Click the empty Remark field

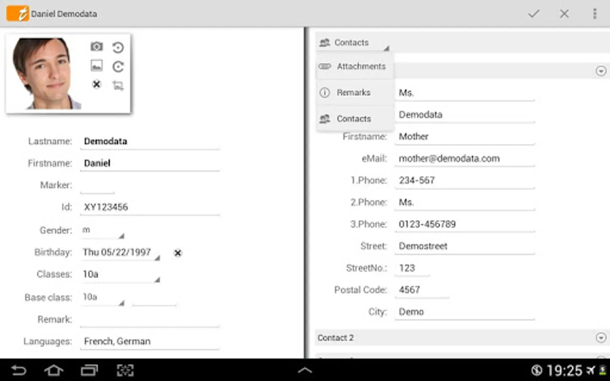tap(150, 320)
